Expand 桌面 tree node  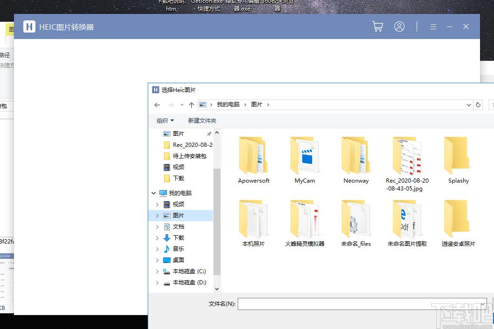pos(157,260)
